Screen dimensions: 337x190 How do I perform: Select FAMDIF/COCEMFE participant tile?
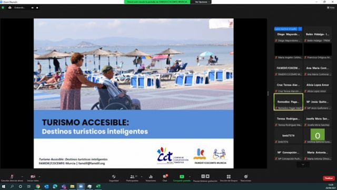288,68
